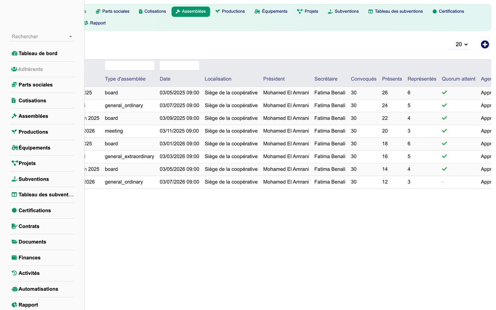496x310 pixels.
Task: Click the Date filter input field
Action: (x=179, y=66)
